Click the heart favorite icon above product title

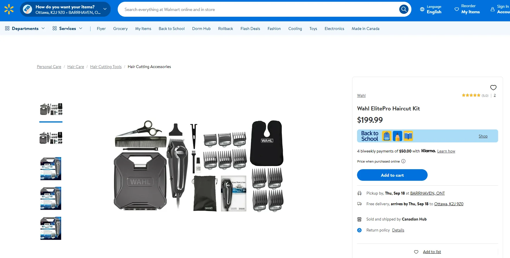coord(493,87)
